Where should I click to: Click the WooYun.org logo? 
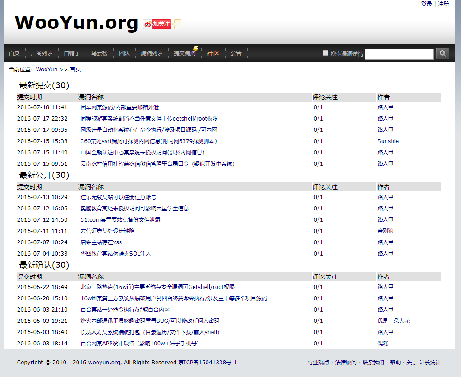76,23
